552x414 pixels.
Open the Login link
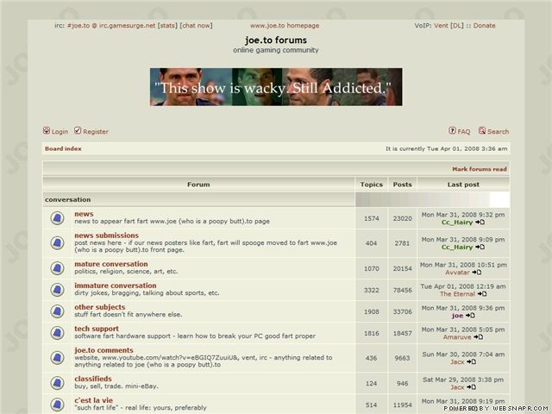(x=60, y=132)
